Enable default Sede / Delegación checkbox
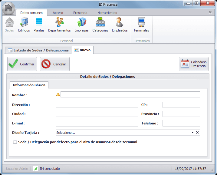Viewport: 217px width, 175px height. 15,142
